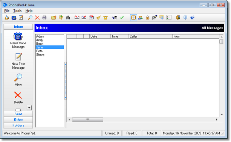Click the two people users toolbar icon
The width and height of the screenshot is (231, 142).
141,18
